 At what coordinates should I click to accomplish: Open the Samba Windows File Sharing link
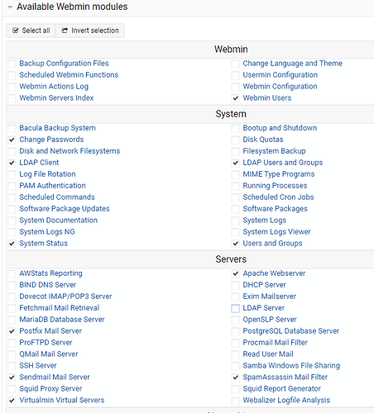pos(291,366)
